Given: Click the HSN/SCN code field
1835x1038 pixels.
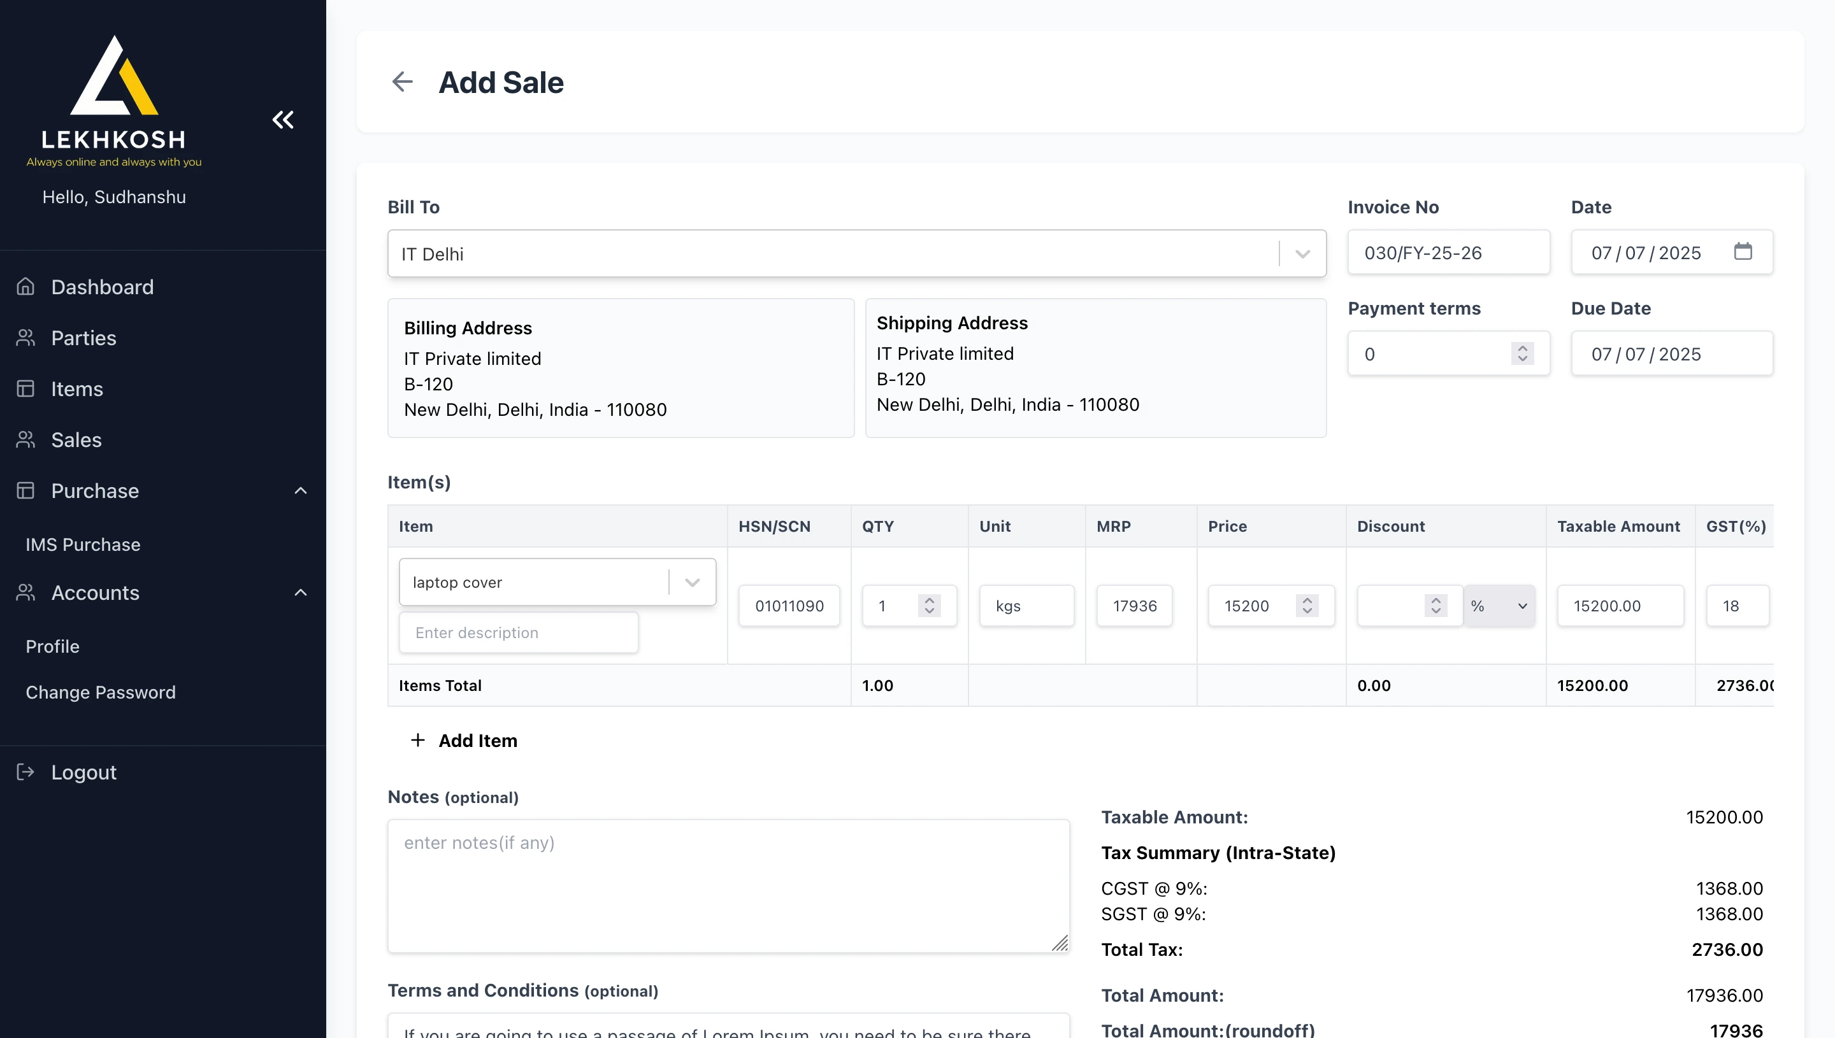Looking at the screenshot, I should click(x=789, y=606).
